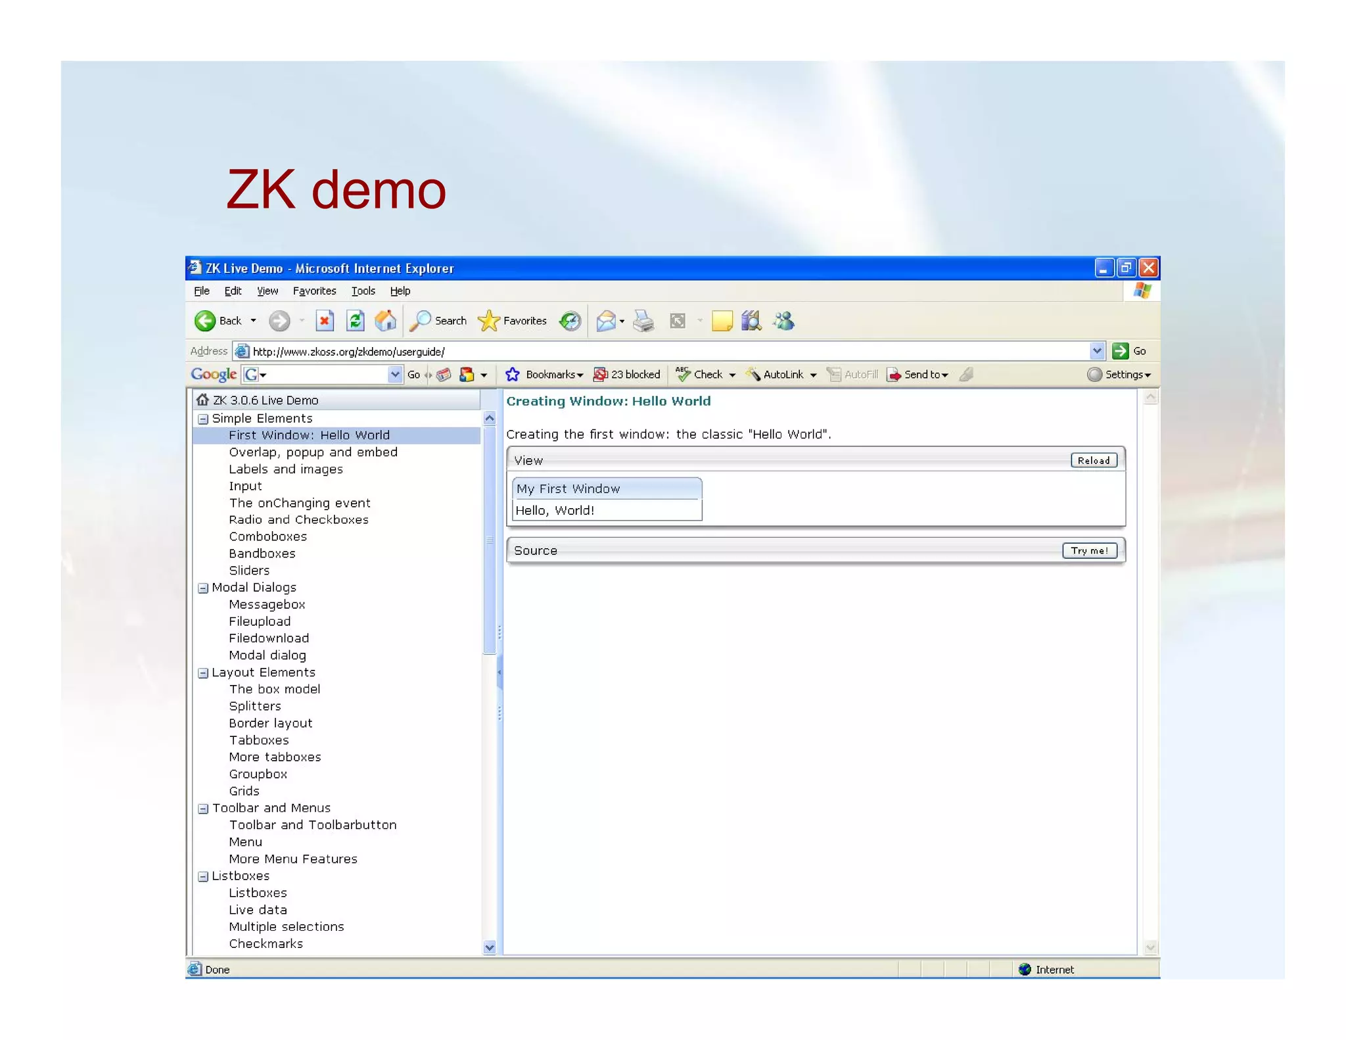Image resolution: width=1346 pixels, height=1040 pixels.
Task: Click the Home icon in toolbar
Action: [x=386, y=321]
